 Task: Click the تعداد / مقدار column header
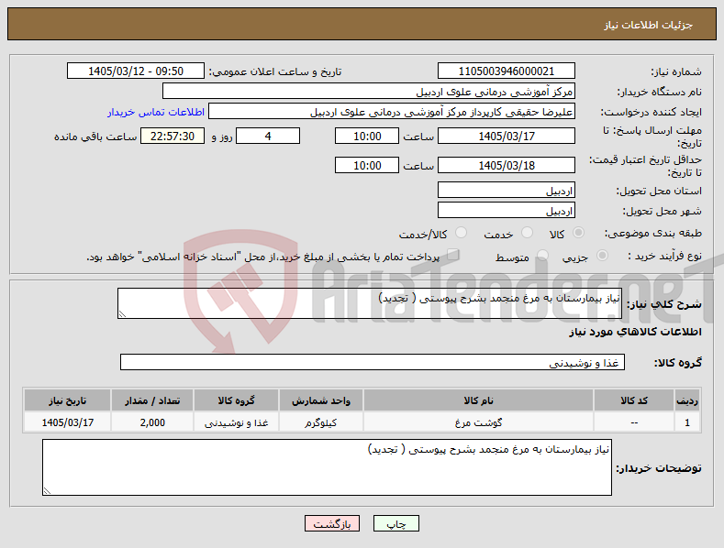coord(152,400)
